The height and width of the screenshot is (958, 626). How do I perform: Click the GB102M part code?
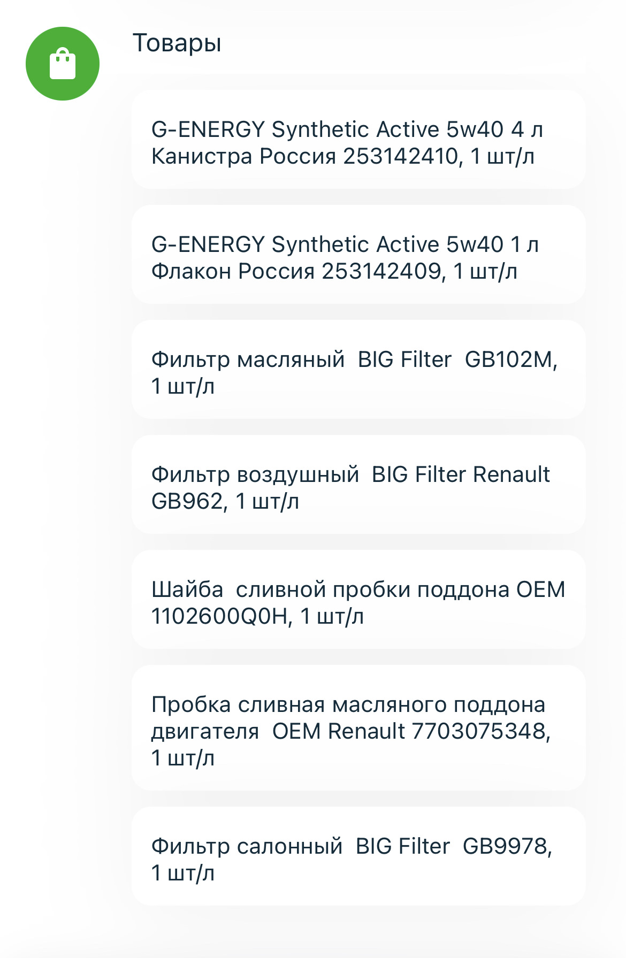[x=508, y=359]
